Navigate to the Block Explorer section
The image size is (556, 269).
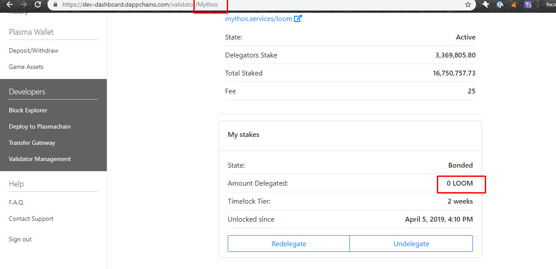[28, 110]
